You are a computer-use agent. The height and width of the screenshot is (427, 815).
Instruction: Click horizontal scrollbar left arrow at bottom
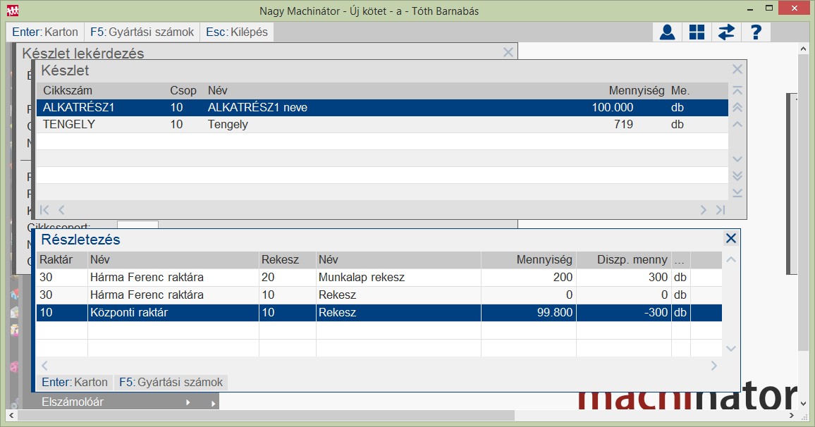[x=11, y=416]
